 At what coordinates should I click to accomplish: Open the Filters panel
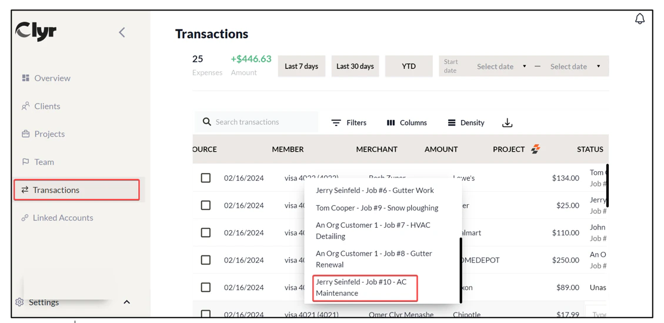(x=349, y=123)
